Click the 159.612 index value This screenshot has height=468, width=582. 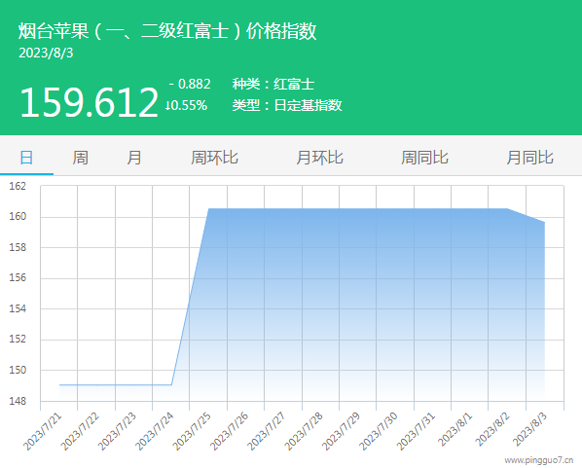[x=90, y=102]
